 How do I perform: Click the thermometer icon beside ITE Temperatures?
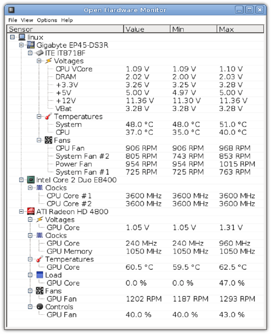pyautogui.click(x=48, y=116)
